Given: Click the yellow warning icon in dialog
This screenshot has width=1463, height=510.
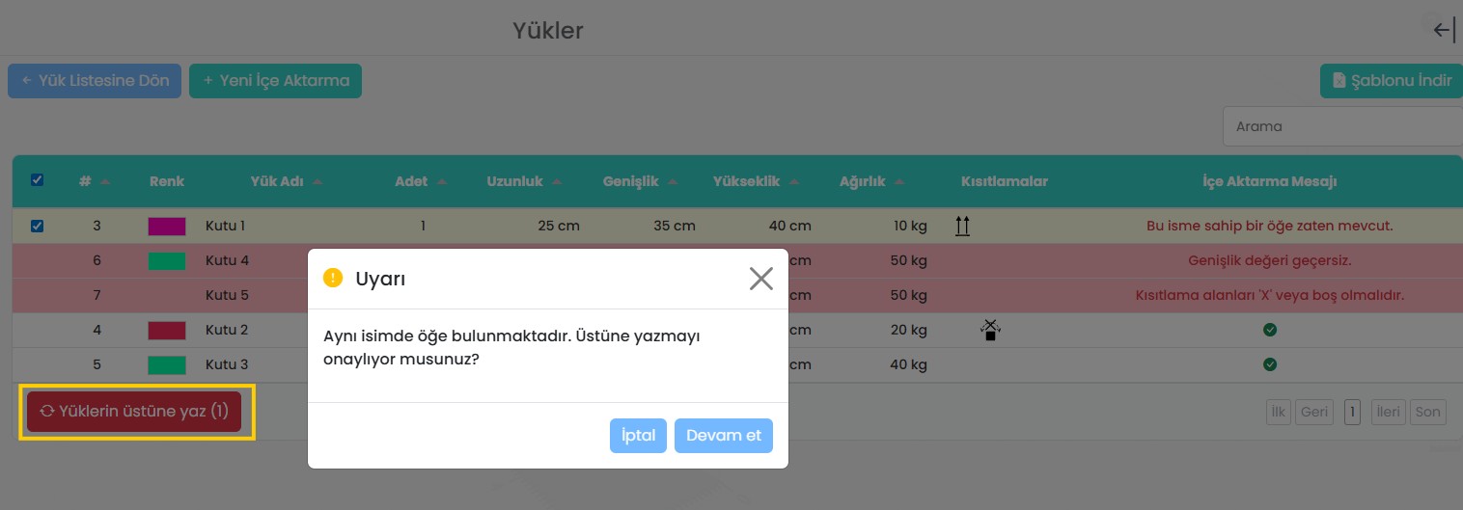Looking at the screenshot, I should click(x=333, y=279).
